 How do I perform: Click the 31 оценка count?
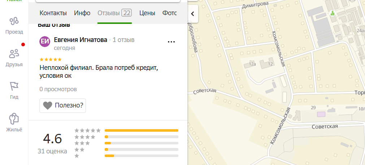[52, 151]
